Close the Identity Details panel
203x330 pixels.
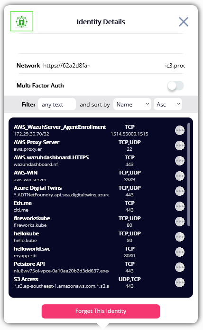(x=184, y=22)
